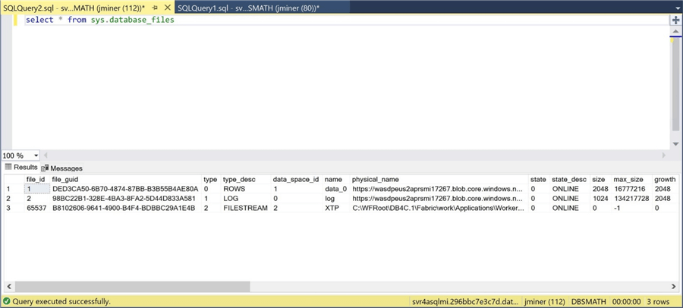Click max_size cell 134217728
The image size is (683, 308).
coord(631,199)
